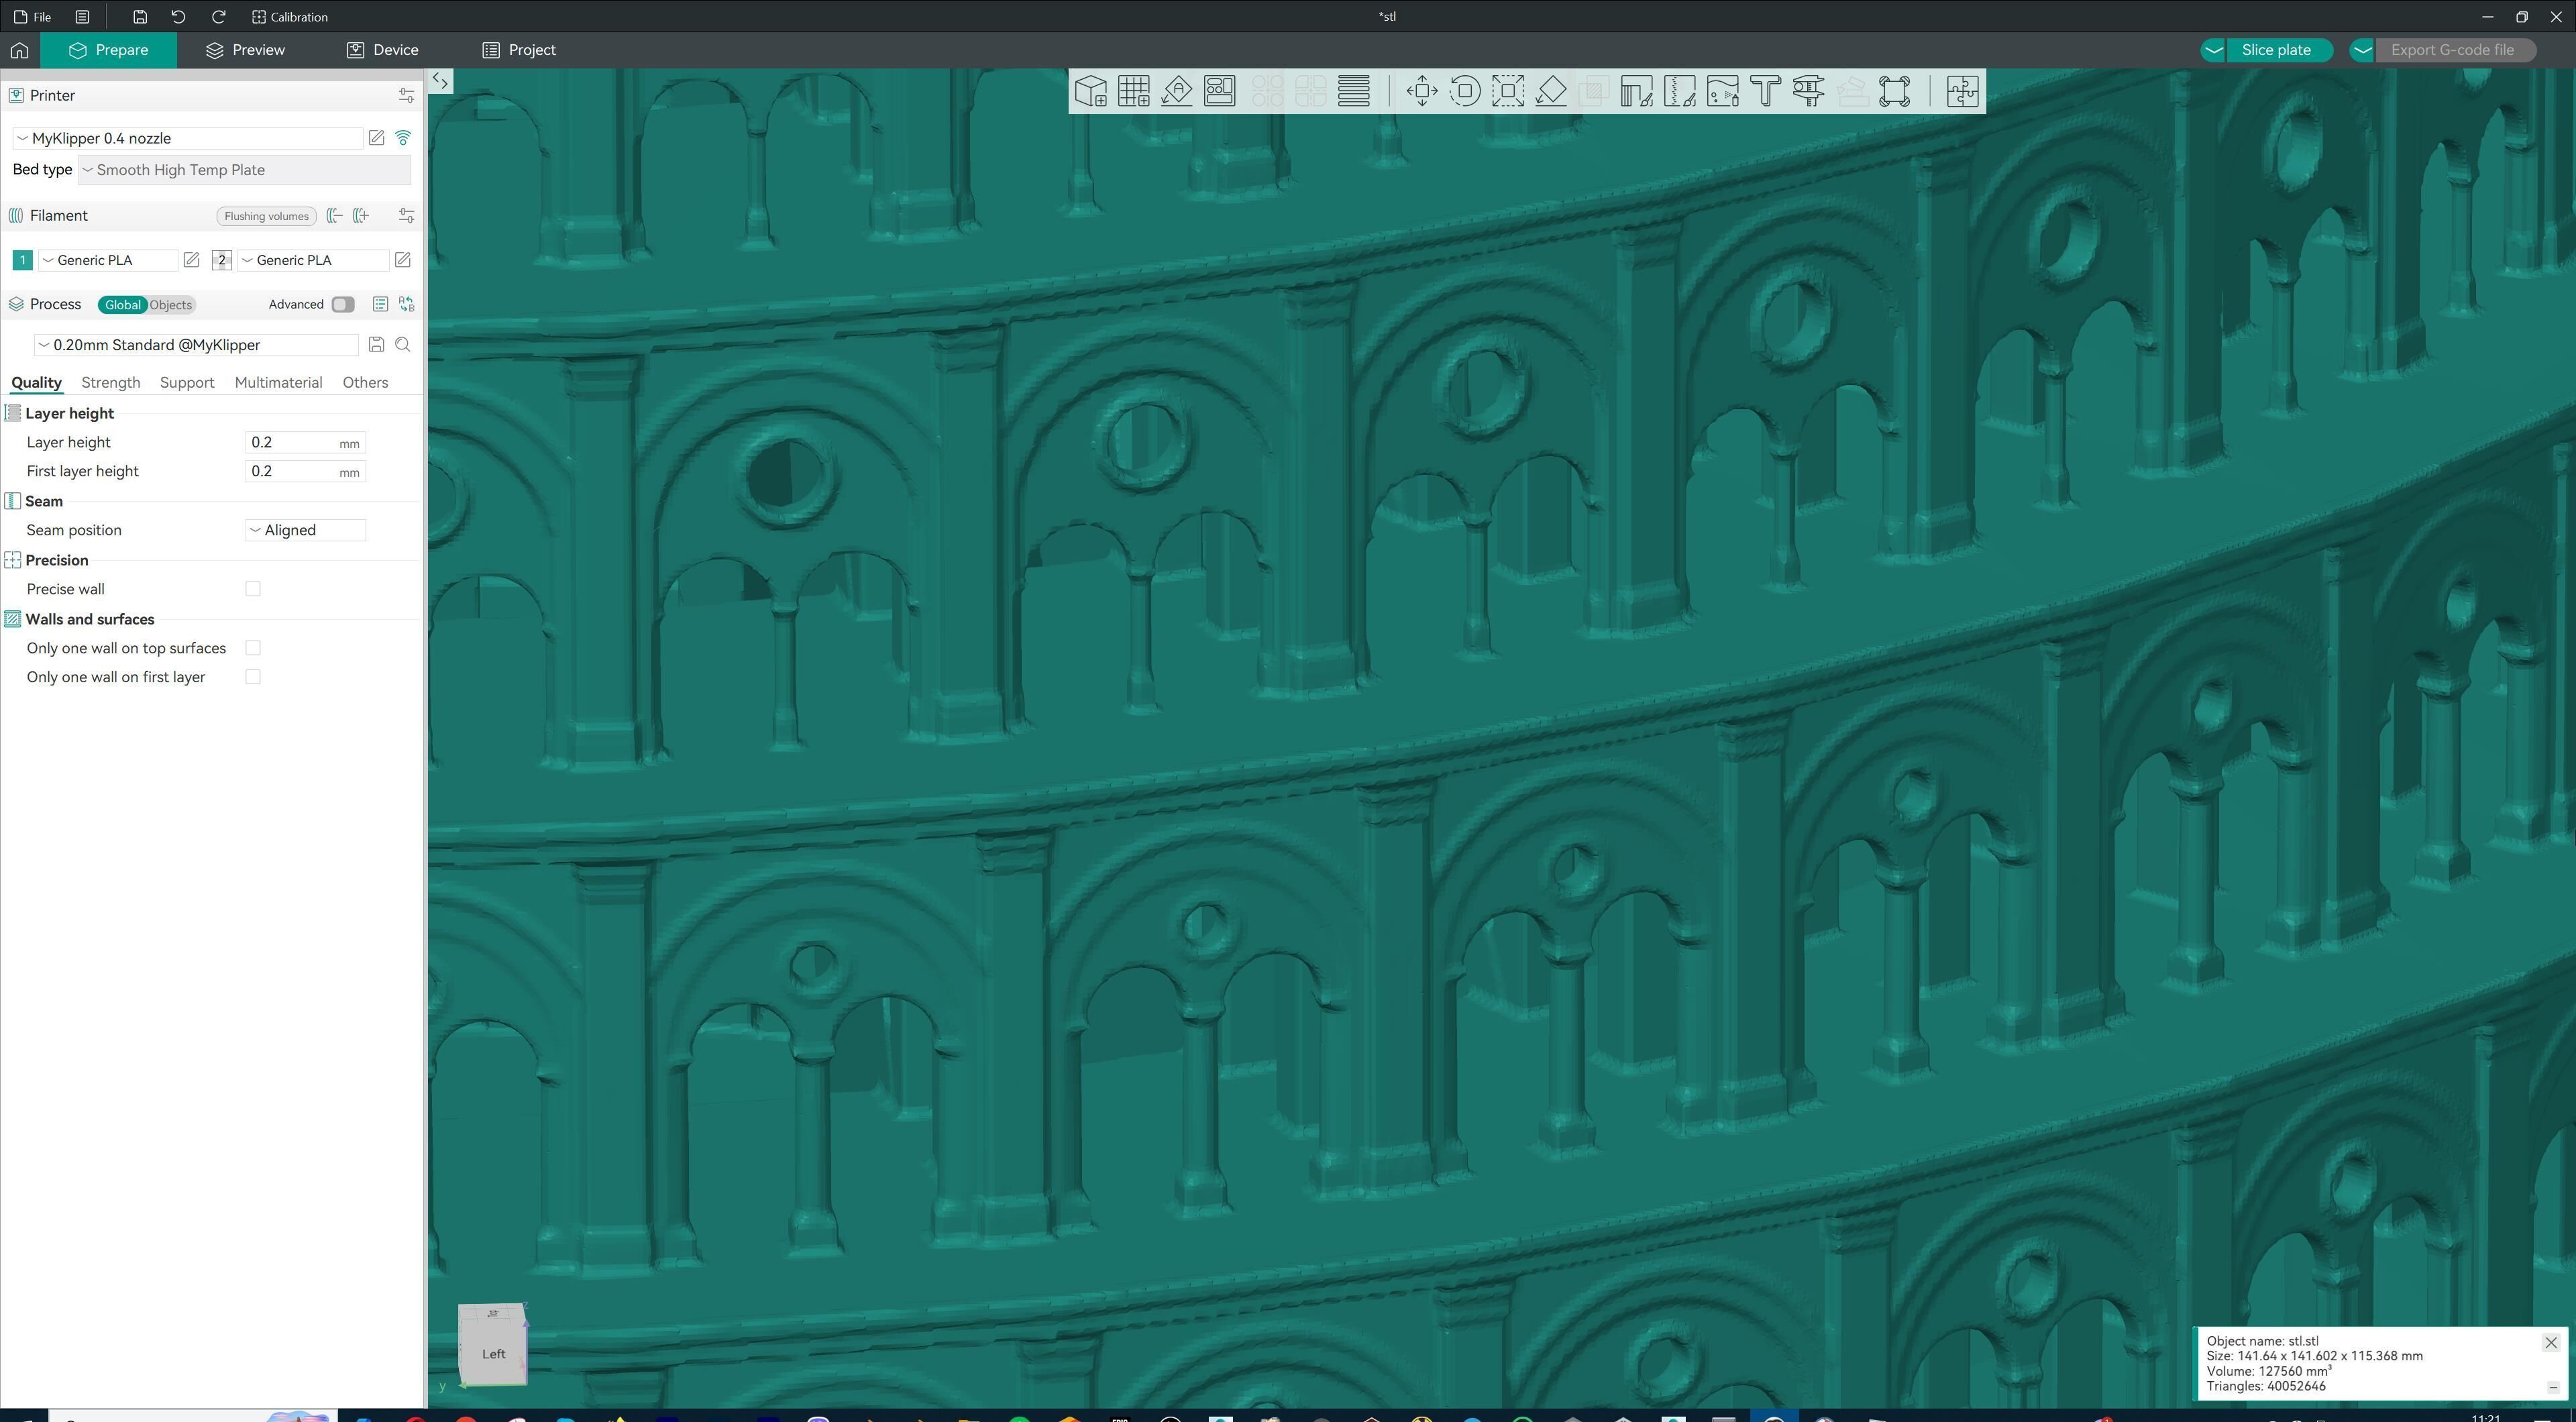This screenshot has width=2576, height=1422.
Task: Click the remove filament icon
Action: [334, 215]
